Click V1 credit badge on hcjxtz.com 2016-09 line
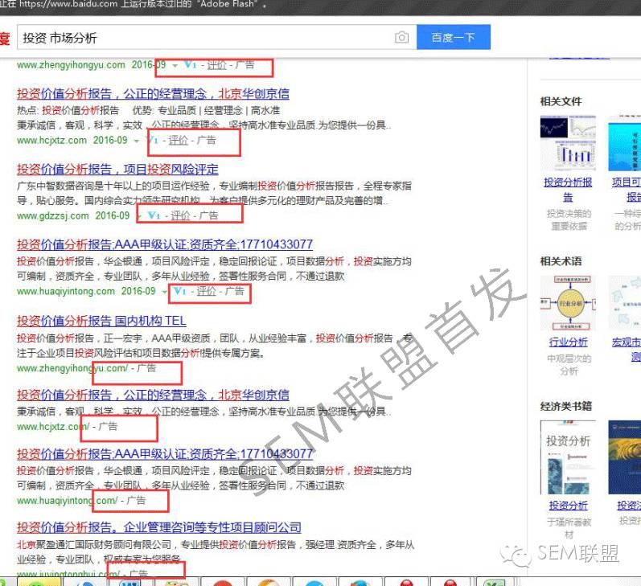Image resolution: width=641 pixels, height=586 pixels. pyautogui.click(x=153, y=140)
